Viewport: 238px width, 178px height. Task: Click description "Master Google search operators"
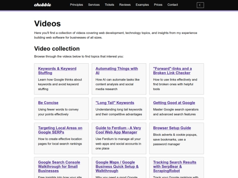pyautogui.click(x=176, y=112)
